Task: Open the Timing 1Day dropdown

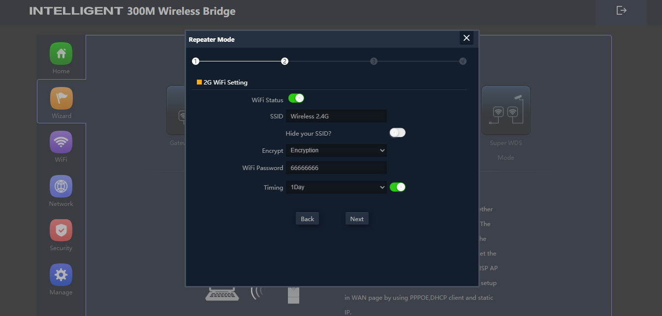Action: click(336, 187)
